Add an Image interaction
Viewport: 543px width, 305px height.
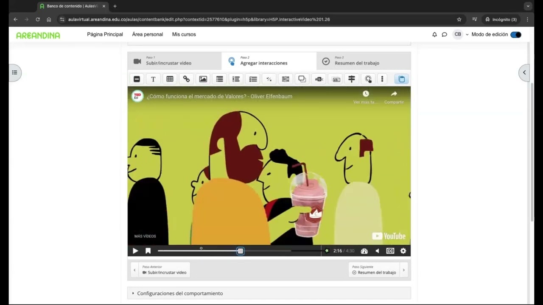click(x=203, y=79)
